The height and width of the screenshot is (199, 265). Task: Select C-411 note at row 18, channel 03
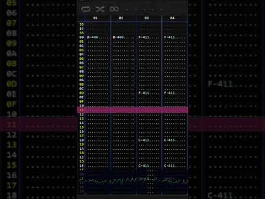(x=144, y=140)
